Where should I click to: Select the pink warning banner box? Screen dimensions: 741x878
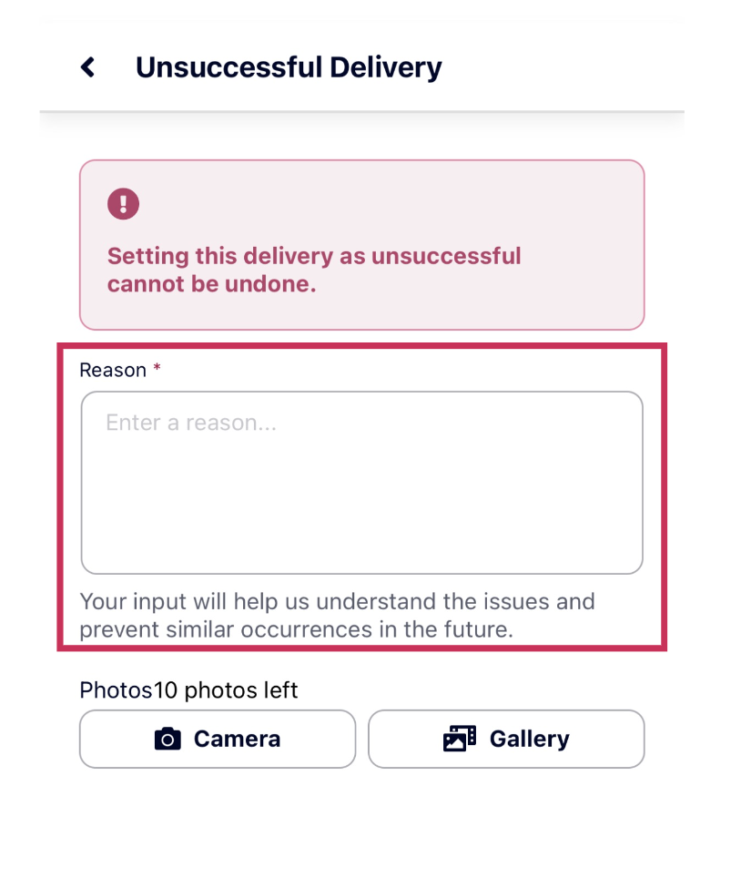point(362,245)
